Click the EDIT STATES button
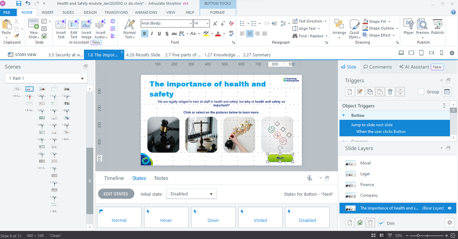The height and width of the screenshot is (239, 458). [117, 194]
